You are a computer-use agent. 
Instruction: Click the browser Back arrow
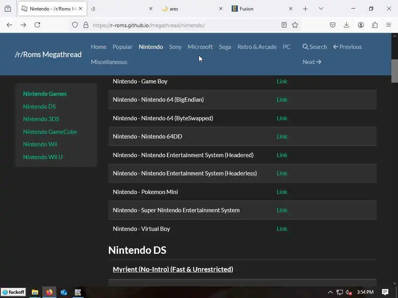pyautogui.click(x=9, y=25)
